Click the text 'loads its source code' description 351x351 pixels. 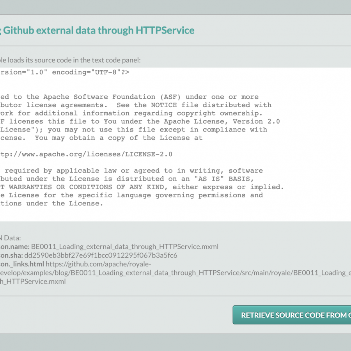pos(70,60)
